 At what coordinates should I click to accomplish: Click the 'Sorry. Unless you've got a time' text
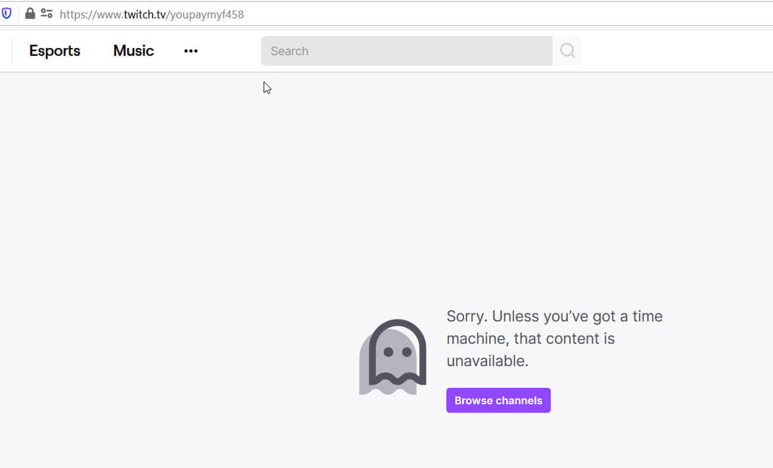coord(554,316)
